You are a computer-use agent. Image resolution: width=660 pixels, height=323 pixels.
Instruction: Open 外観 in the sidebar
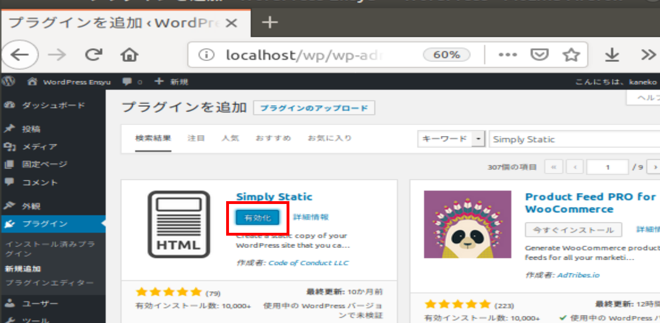coord(53,206)
